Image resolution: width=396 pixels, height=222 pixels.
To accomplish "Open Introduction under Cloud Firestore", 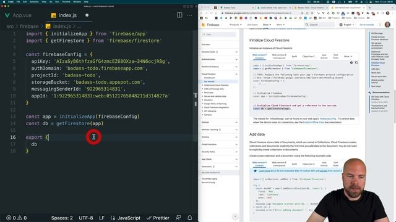I will click(x=209, y=78).
